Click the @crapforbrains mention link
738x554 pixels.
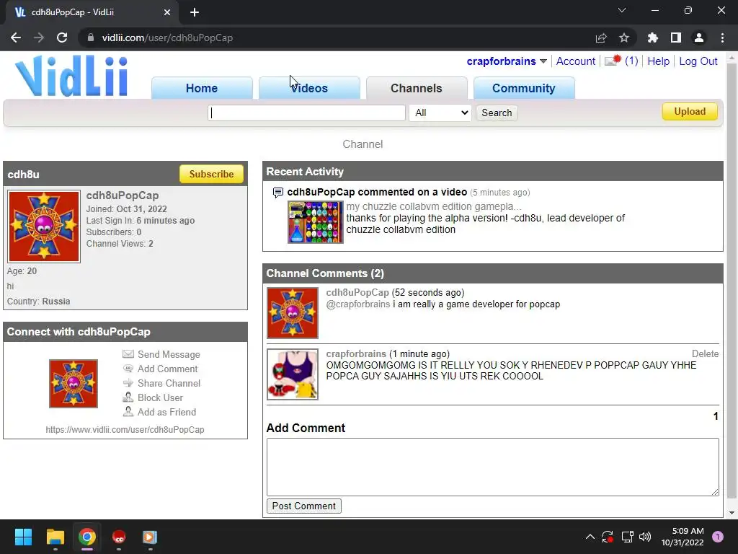[x=358, y=304]
